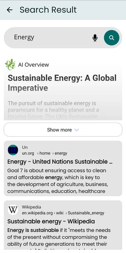Focus the Energy search input field
Screen dimensions: 126x253
pyautogui.click(x=51, y=38)
